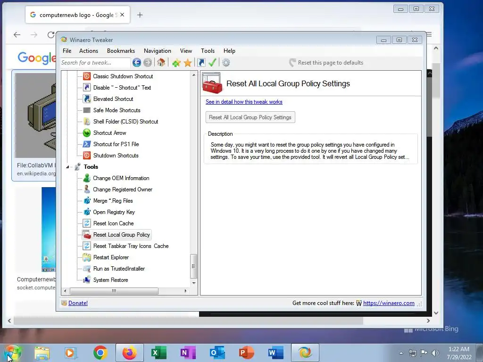
Task: Select 'Run as TrustedInstaller' tree item
Action: tap(119, 268)
